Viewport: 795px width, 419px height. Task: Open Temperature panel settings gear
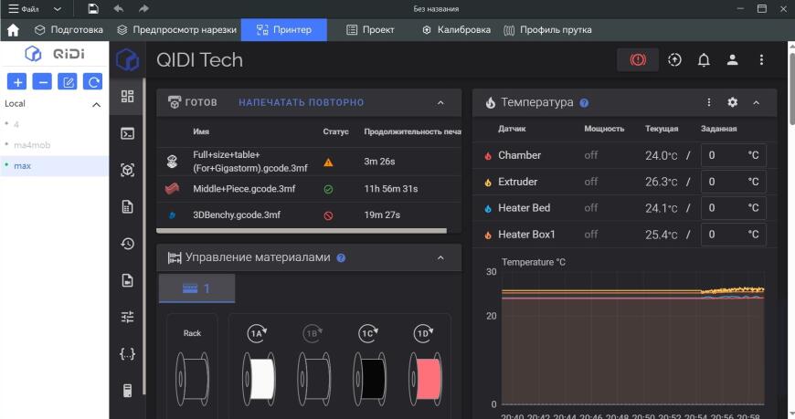point(732,102)
